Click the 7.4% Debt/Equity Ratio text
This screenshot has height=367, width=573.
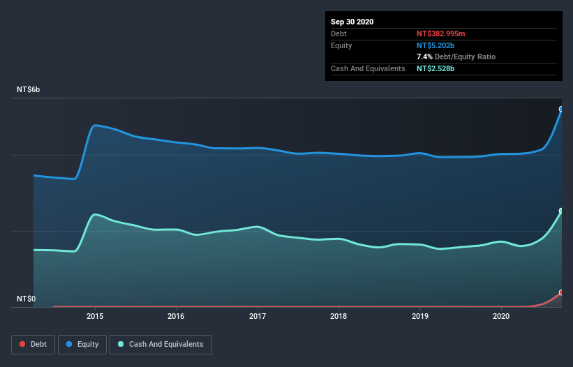(x=456, y=57)
